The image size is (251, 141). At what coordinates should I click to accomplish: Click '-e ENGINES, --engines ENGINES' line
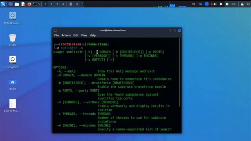(84, 125)
